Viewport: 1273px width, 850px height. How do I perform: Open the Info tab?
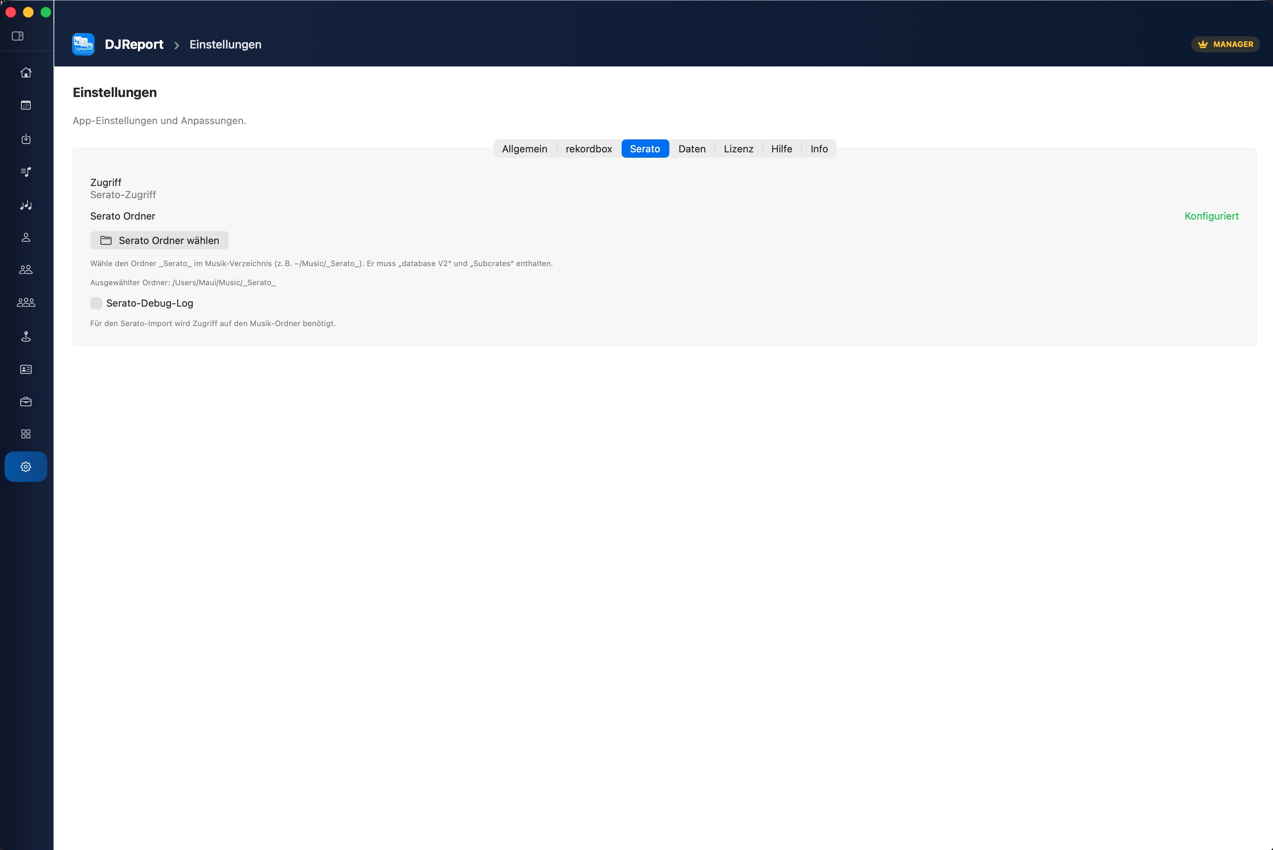[x=818, y=149]
